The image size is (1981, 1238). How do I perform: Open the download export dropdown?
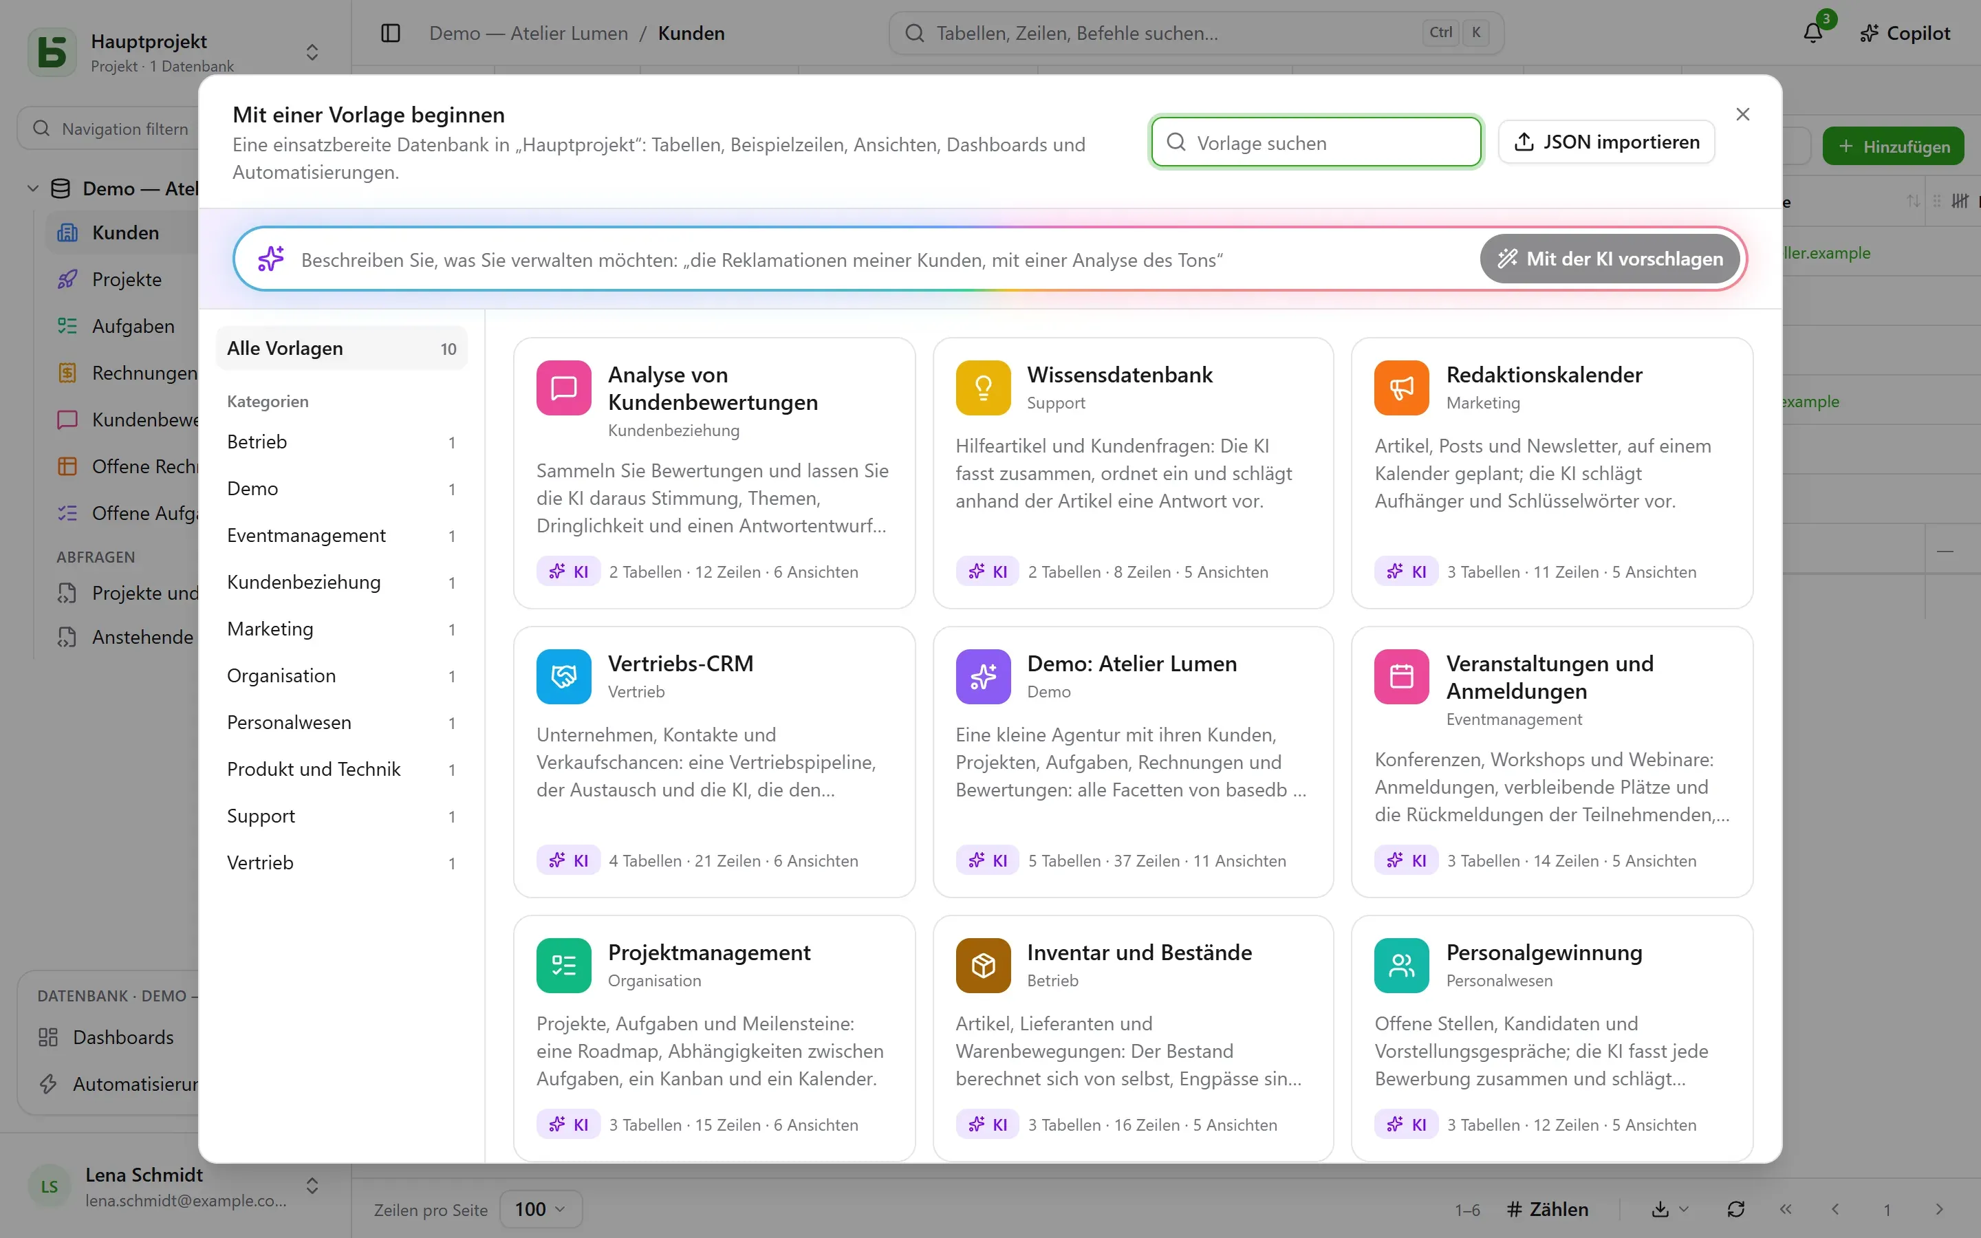1670,1209
